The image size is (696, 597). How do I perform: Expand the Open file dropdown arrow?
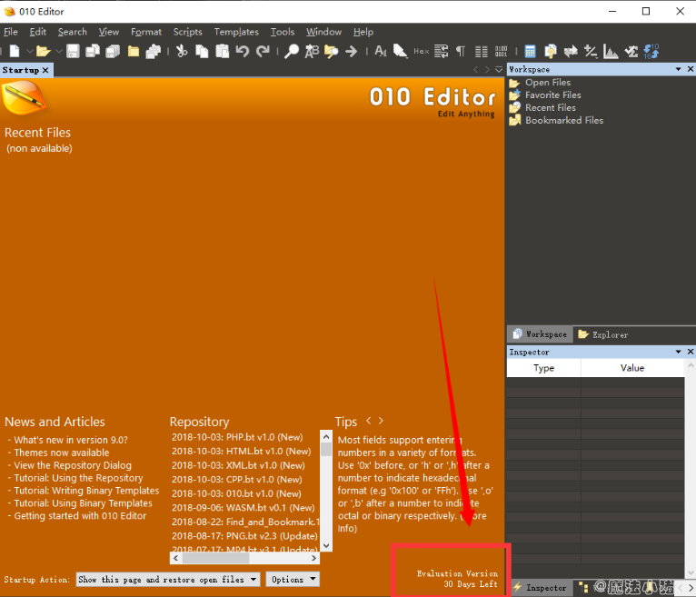(58, 52)
